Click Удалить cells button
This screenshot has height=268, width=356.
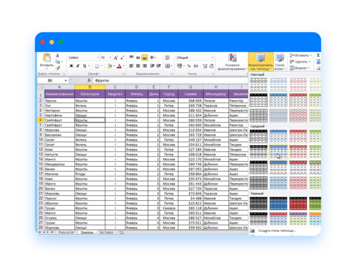click(x=300, y=62)
